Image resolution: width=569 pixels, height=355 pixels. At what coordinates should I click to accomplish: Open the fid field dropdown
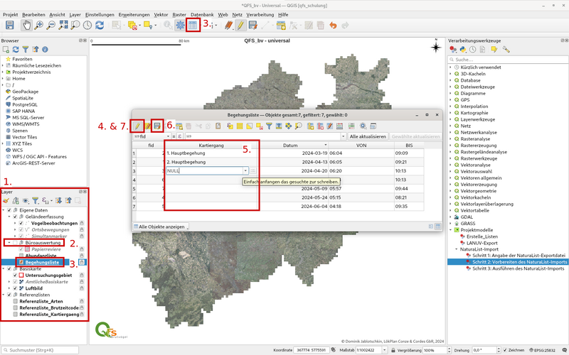point(151,136)
